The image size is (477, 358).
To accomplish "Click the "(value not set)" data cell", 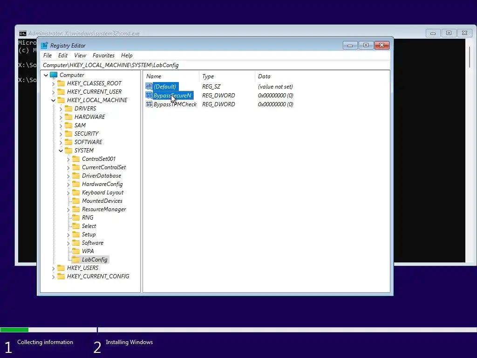I will click(275, 86).
